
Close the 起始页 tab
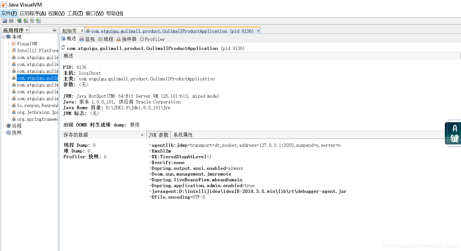(x=82, y=31)
